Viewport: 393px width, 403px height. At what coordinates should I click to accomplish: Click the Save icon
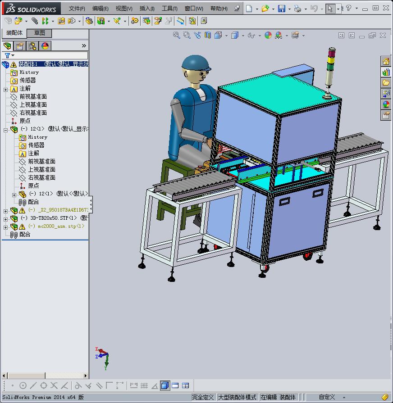pos(281,9)
